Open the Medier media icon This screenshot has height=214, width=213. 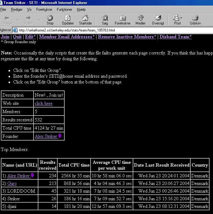(140, 18)
